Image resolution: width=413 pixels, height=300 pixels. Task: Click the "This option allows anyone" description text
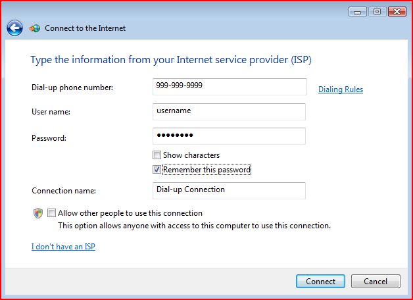click(x=194, y=226)
